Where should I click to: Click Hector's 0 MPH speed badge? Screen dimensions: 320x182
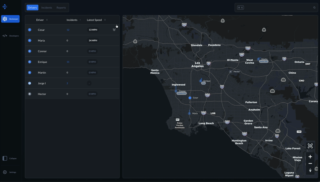click(x=92, y=94)
